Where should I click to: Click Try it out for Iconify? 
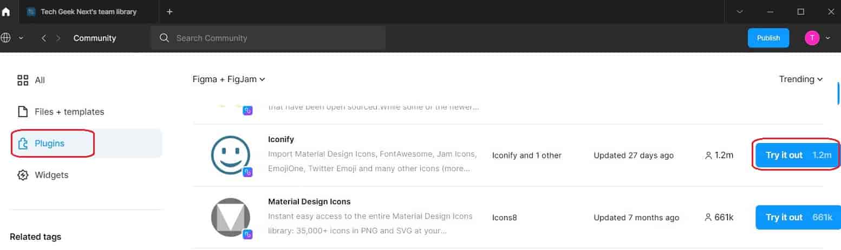[x=797, y=155]
